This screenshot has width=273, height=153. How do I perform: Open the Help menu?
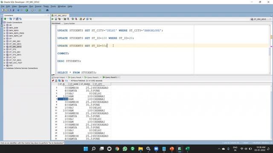pyautogui.click(x=70, y=6)
